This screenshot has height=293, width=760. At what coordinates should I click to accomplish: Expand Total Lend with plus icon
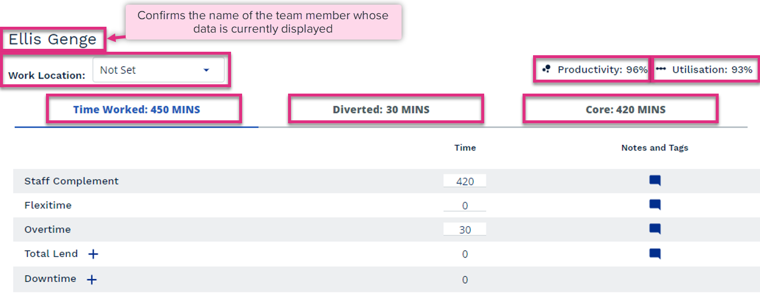pos(93,254)
